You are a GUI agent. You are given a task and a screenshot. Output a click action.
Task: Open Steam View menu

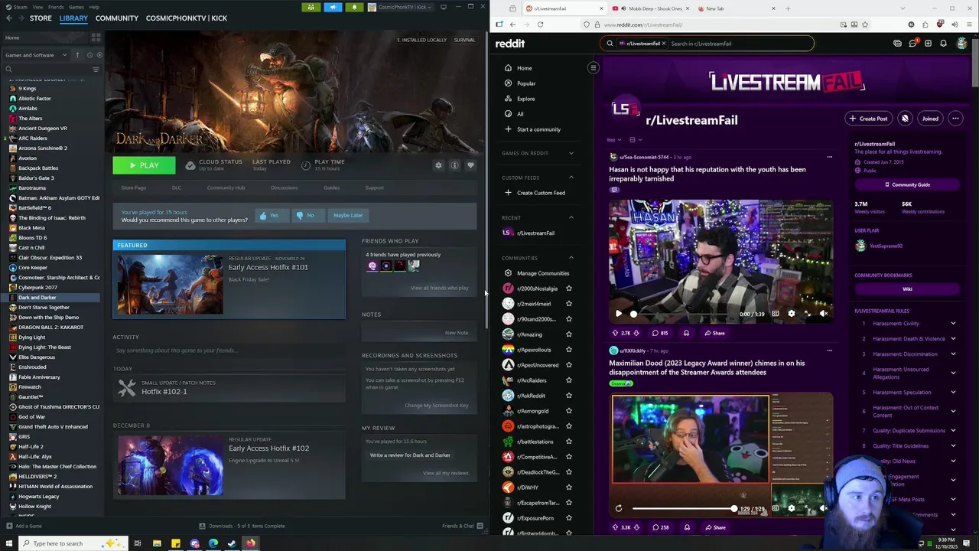pos(37,7)
